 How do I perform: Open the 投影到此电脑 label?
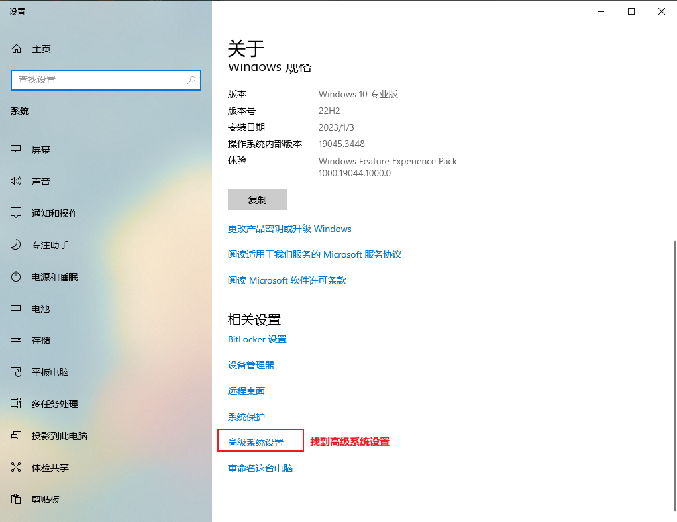59,436
